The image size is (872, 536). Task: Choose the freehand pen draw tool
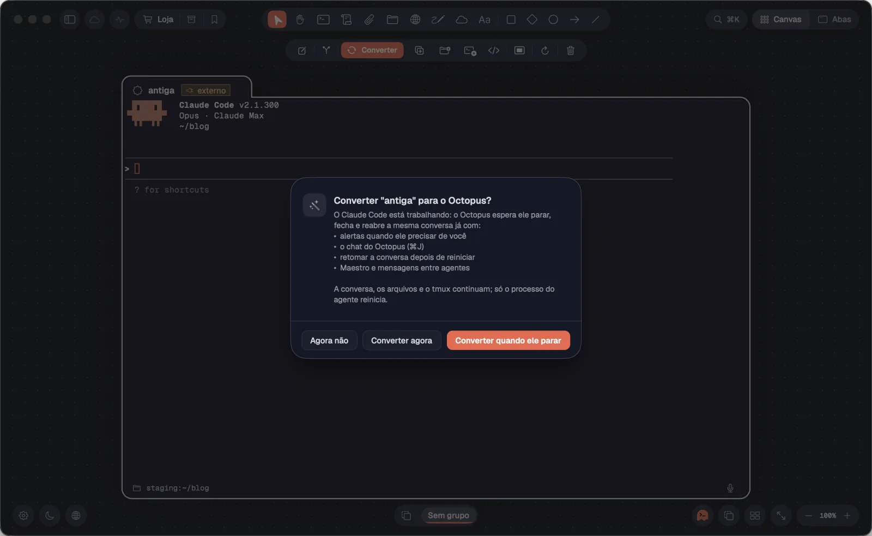438,20
